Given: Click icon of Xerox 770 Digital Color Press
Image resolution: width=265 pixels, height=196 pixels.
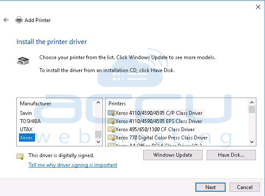Looking at the screenshot, I should [x=111, y=138].
